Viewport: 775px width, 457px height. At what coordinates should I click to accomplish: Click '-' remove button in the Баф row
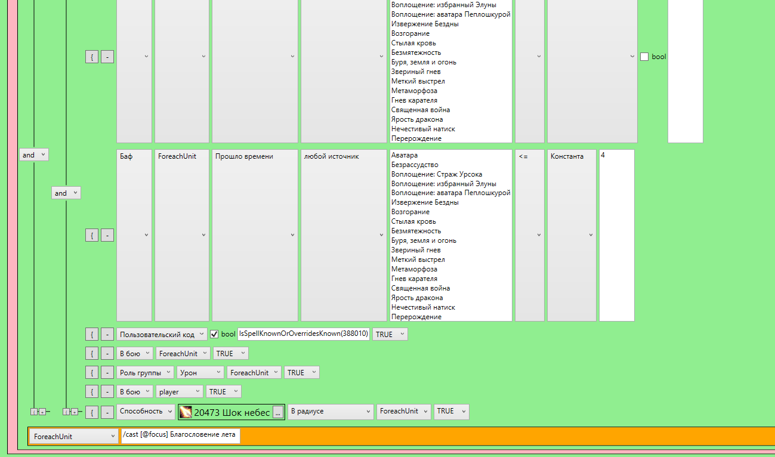tap(107, 235)
